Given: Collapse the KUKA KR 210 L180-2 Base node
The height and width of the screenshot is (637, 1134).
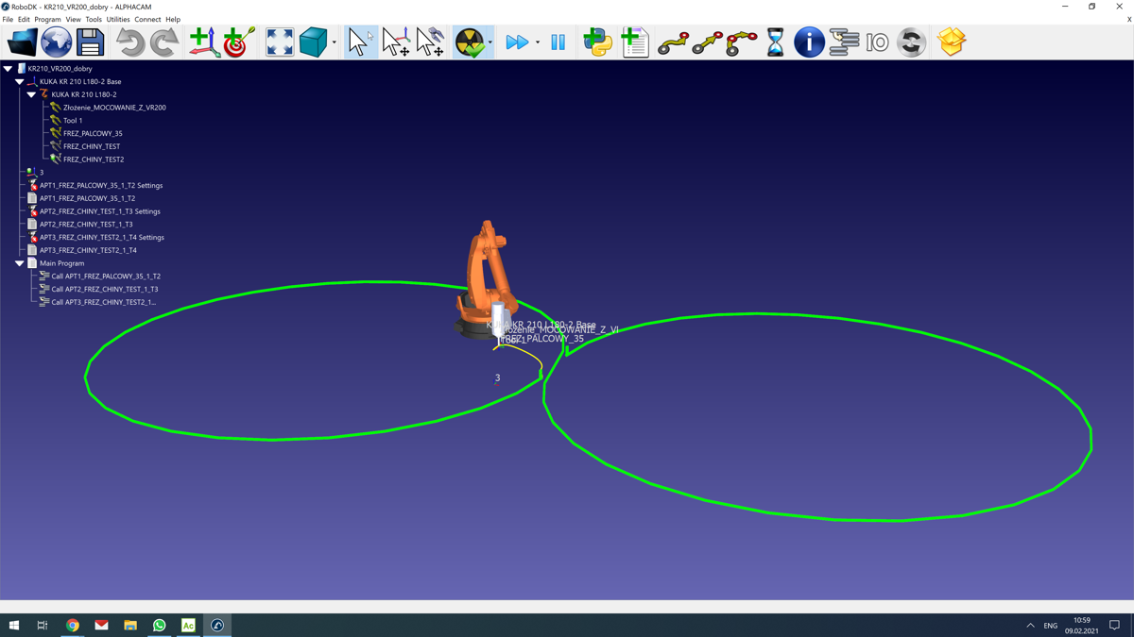Looking at the screenshot, I should (x=19, y=82).
